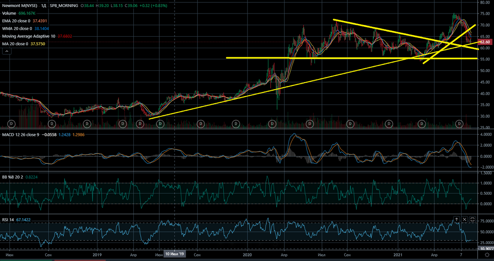The height and width of the screenshot is (261, 494).
Task: Select the MACD 12 26 close 9 legend
Action: [x=21, y=135]
